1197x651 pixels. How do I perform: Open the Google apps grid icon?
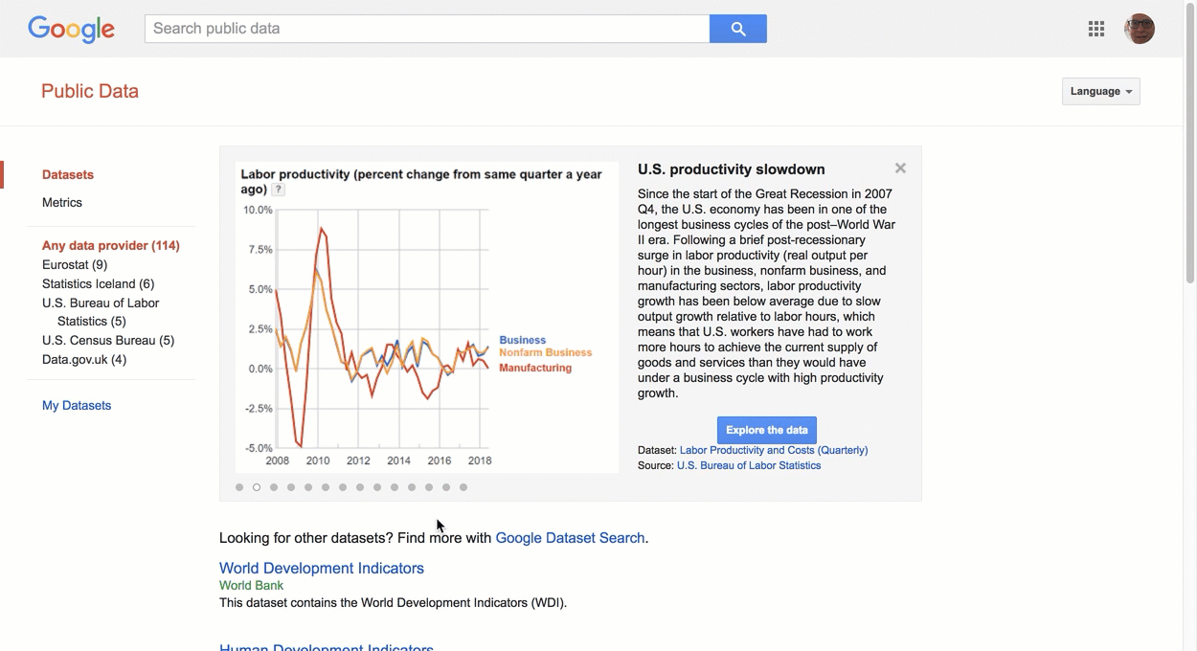[x=1096, y=29]
